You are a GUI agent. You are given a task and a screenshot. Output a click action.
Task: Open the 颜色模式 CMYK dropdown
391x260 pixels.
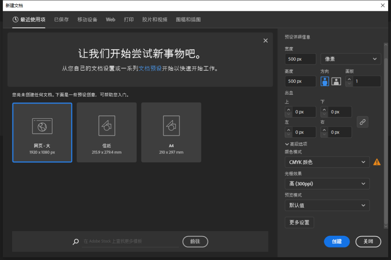click(x=327, y=162)
